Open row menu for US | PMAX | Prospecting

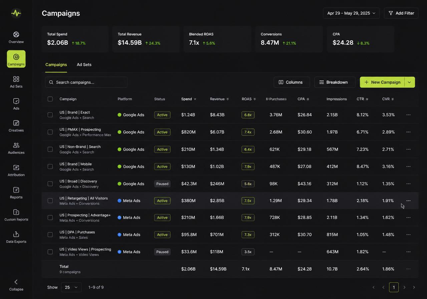[x=408, y=132]
